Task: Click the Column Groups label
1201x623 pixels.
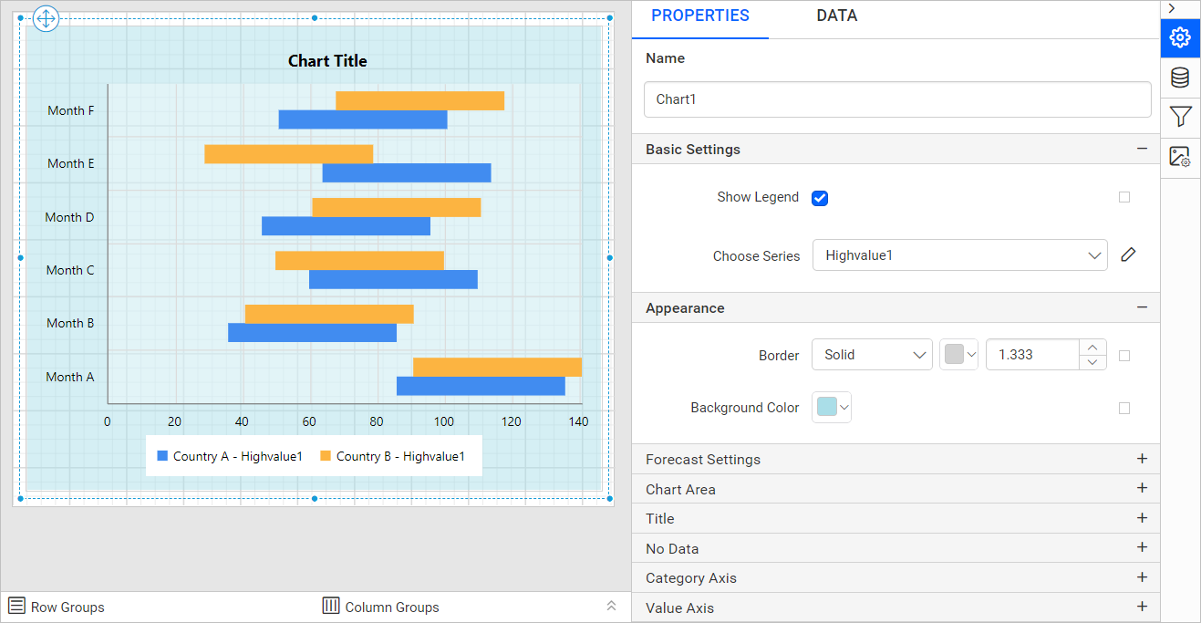Action: 391,607
